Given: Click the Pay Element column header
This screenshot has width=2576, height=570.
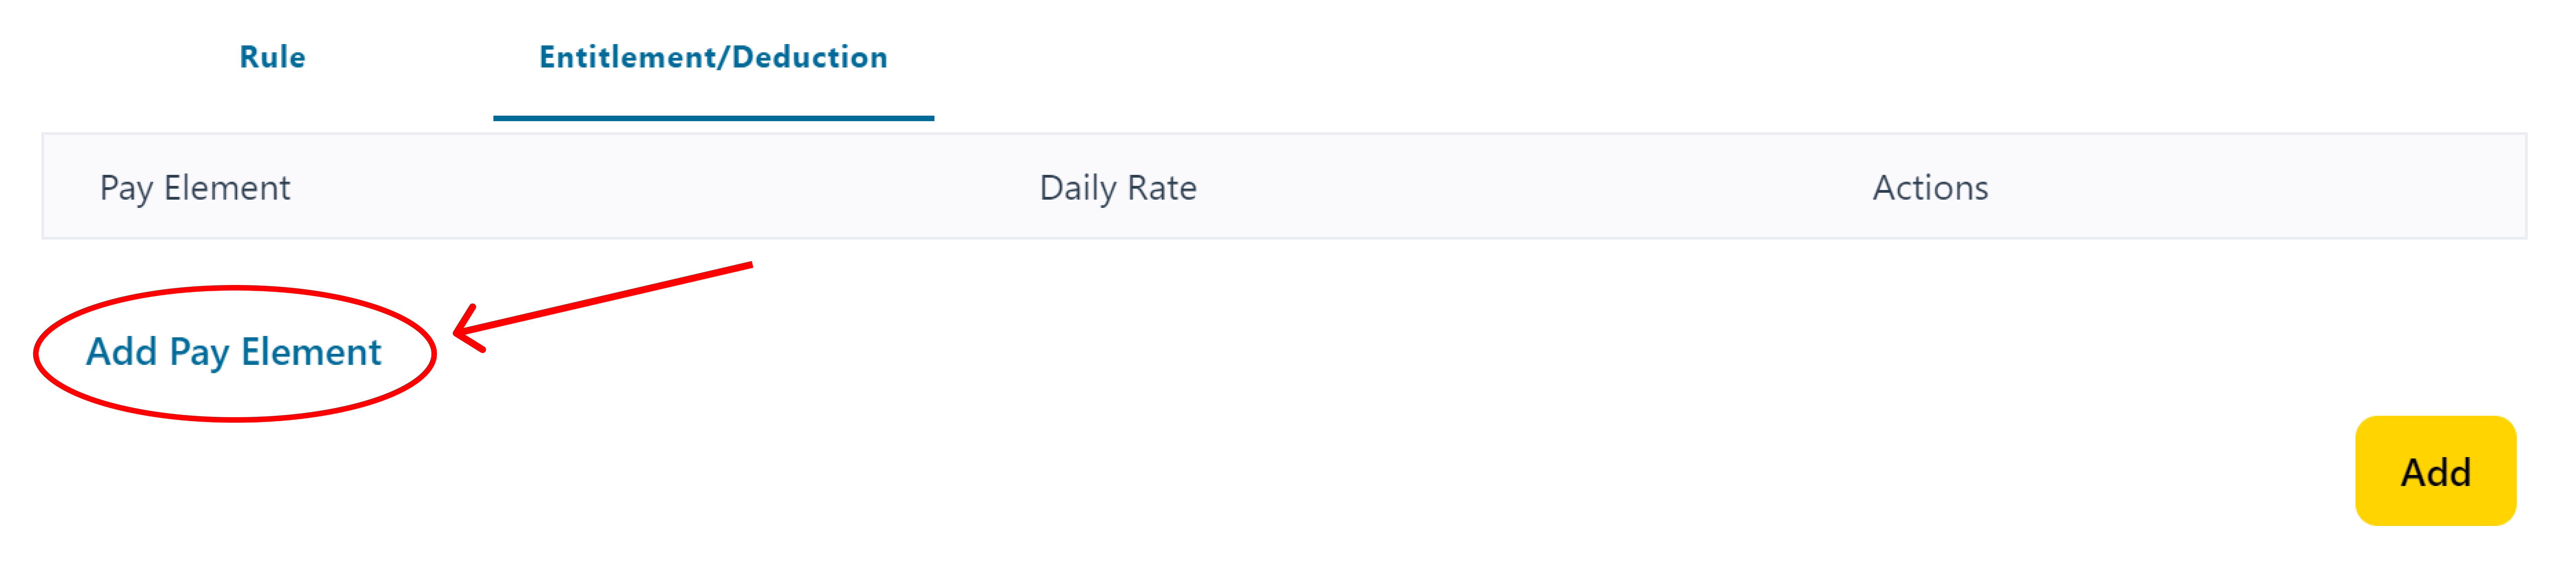Looking at the screenshot, I should pyautogui.click(x=195, y=188).
